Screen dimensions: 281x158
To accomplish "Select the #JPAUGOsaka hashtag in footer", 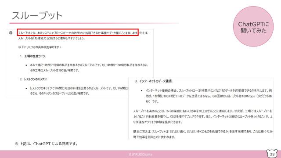I will pos(140,154).
